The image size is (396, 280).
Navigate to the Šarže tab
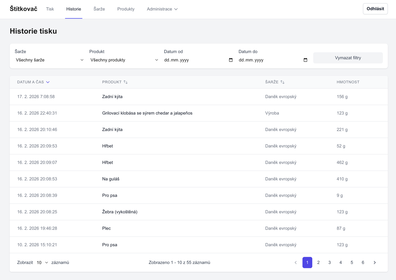[x=99, y=9]
